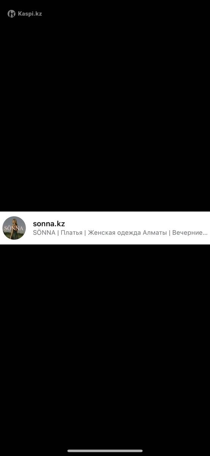This screenshot has height=456, width=210.
Task: Click the Kaspi.kz logo icon
Action: pos(11,14)
